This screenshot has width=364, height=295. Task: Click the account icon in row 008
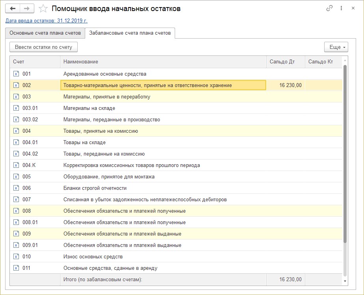pyautogui.click(x=16, y=211)
